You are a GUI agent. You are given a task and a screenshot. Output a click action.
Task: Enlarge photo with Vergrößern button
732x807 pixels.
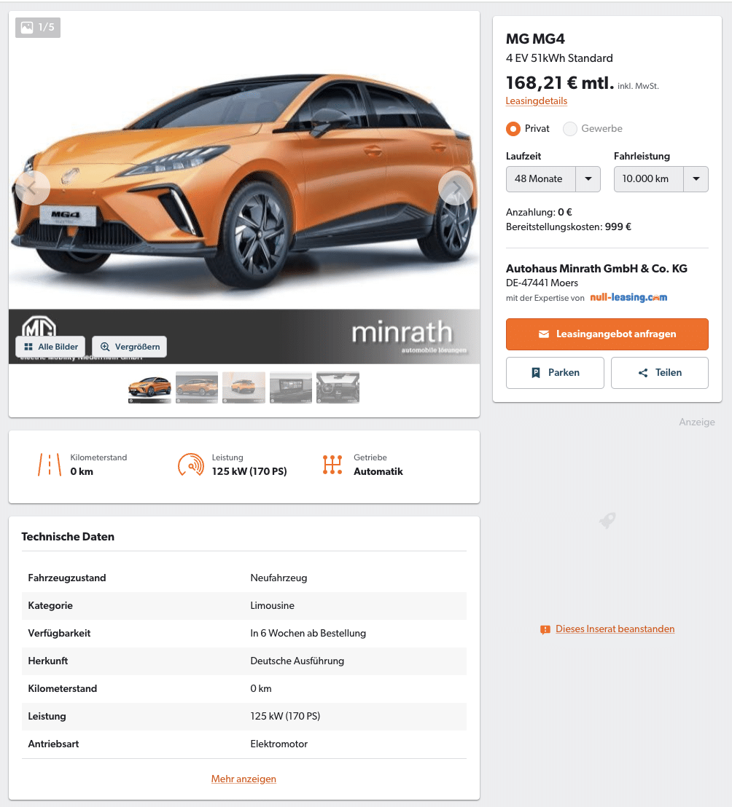(129, 347)
